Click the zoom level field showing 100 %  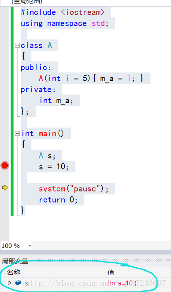(x=16, y=246)
